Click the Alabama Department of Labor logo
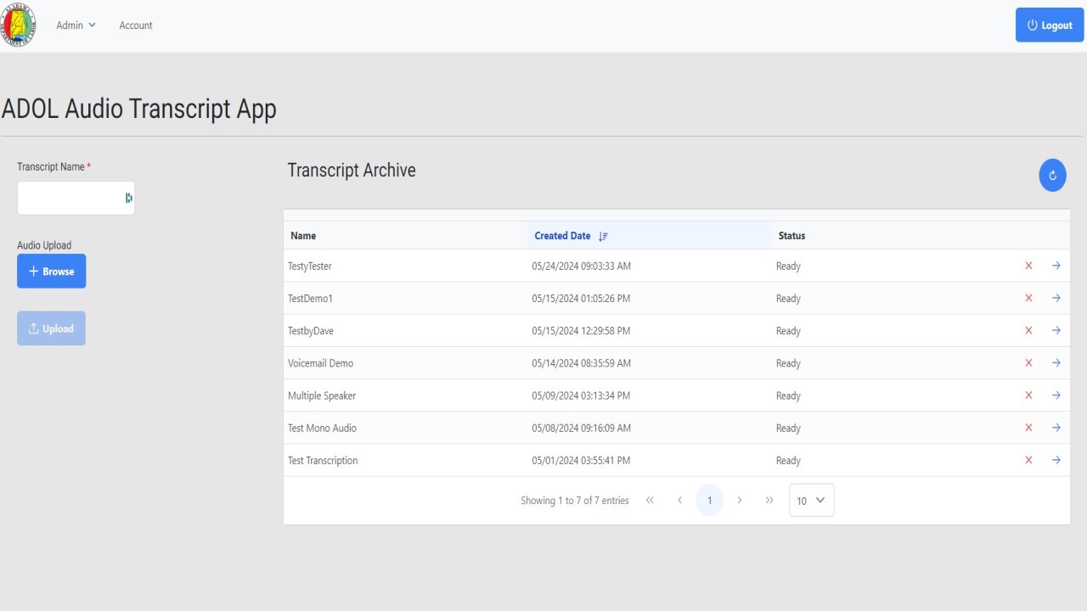Image resolution: width=1087 pixels, height=611 pixels. (x=19, y=25)
